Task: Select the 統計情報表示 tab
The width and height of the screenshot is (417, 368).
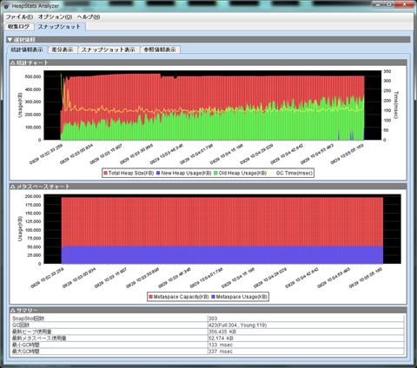Action: click(x=27, y=49)
